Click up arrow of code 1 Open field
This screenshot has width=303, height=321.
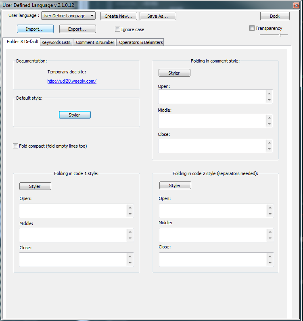pyautogui.click(x=130, y=208)
